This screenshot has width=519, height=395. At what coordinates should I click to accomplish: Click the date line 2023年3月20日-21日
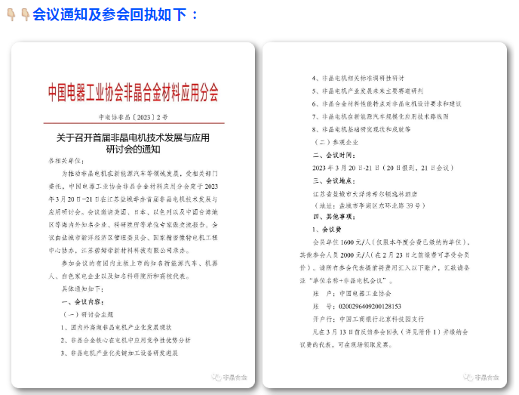pyautogui.click(x=382, y=168)
